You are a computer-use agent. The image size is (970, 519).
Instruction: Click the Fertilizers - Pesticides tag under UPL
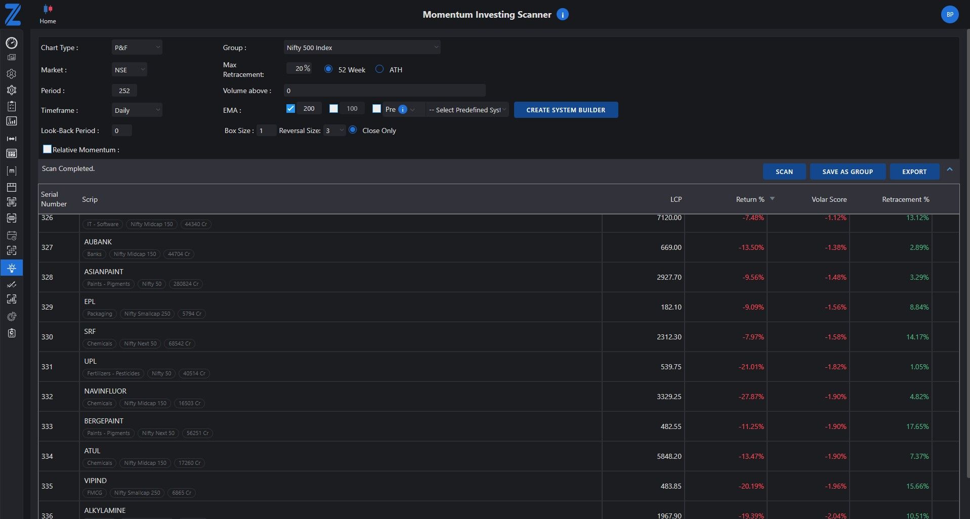(113, 373)
